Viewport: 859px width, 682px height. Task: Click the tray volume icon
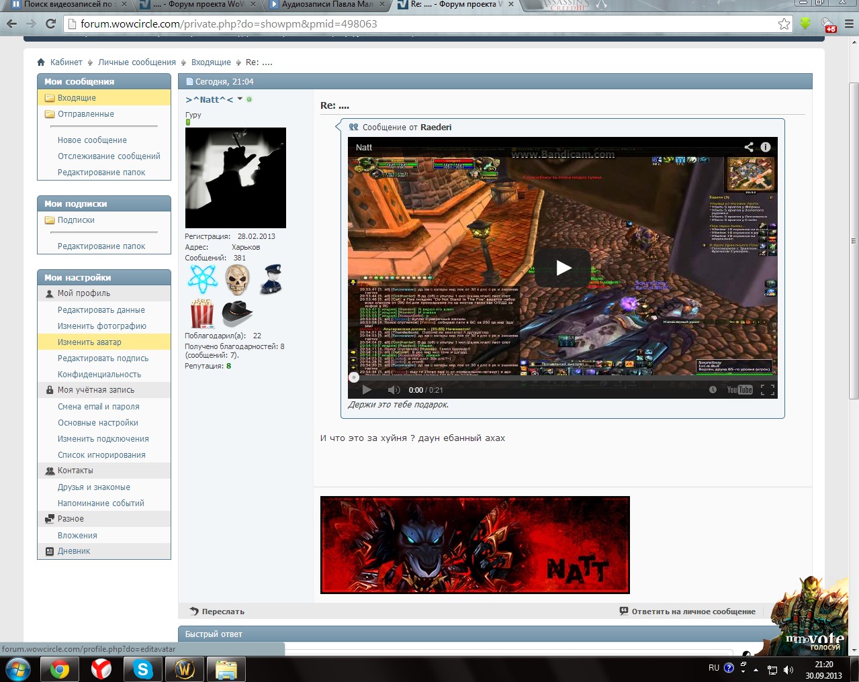click(x=788, y=669)
